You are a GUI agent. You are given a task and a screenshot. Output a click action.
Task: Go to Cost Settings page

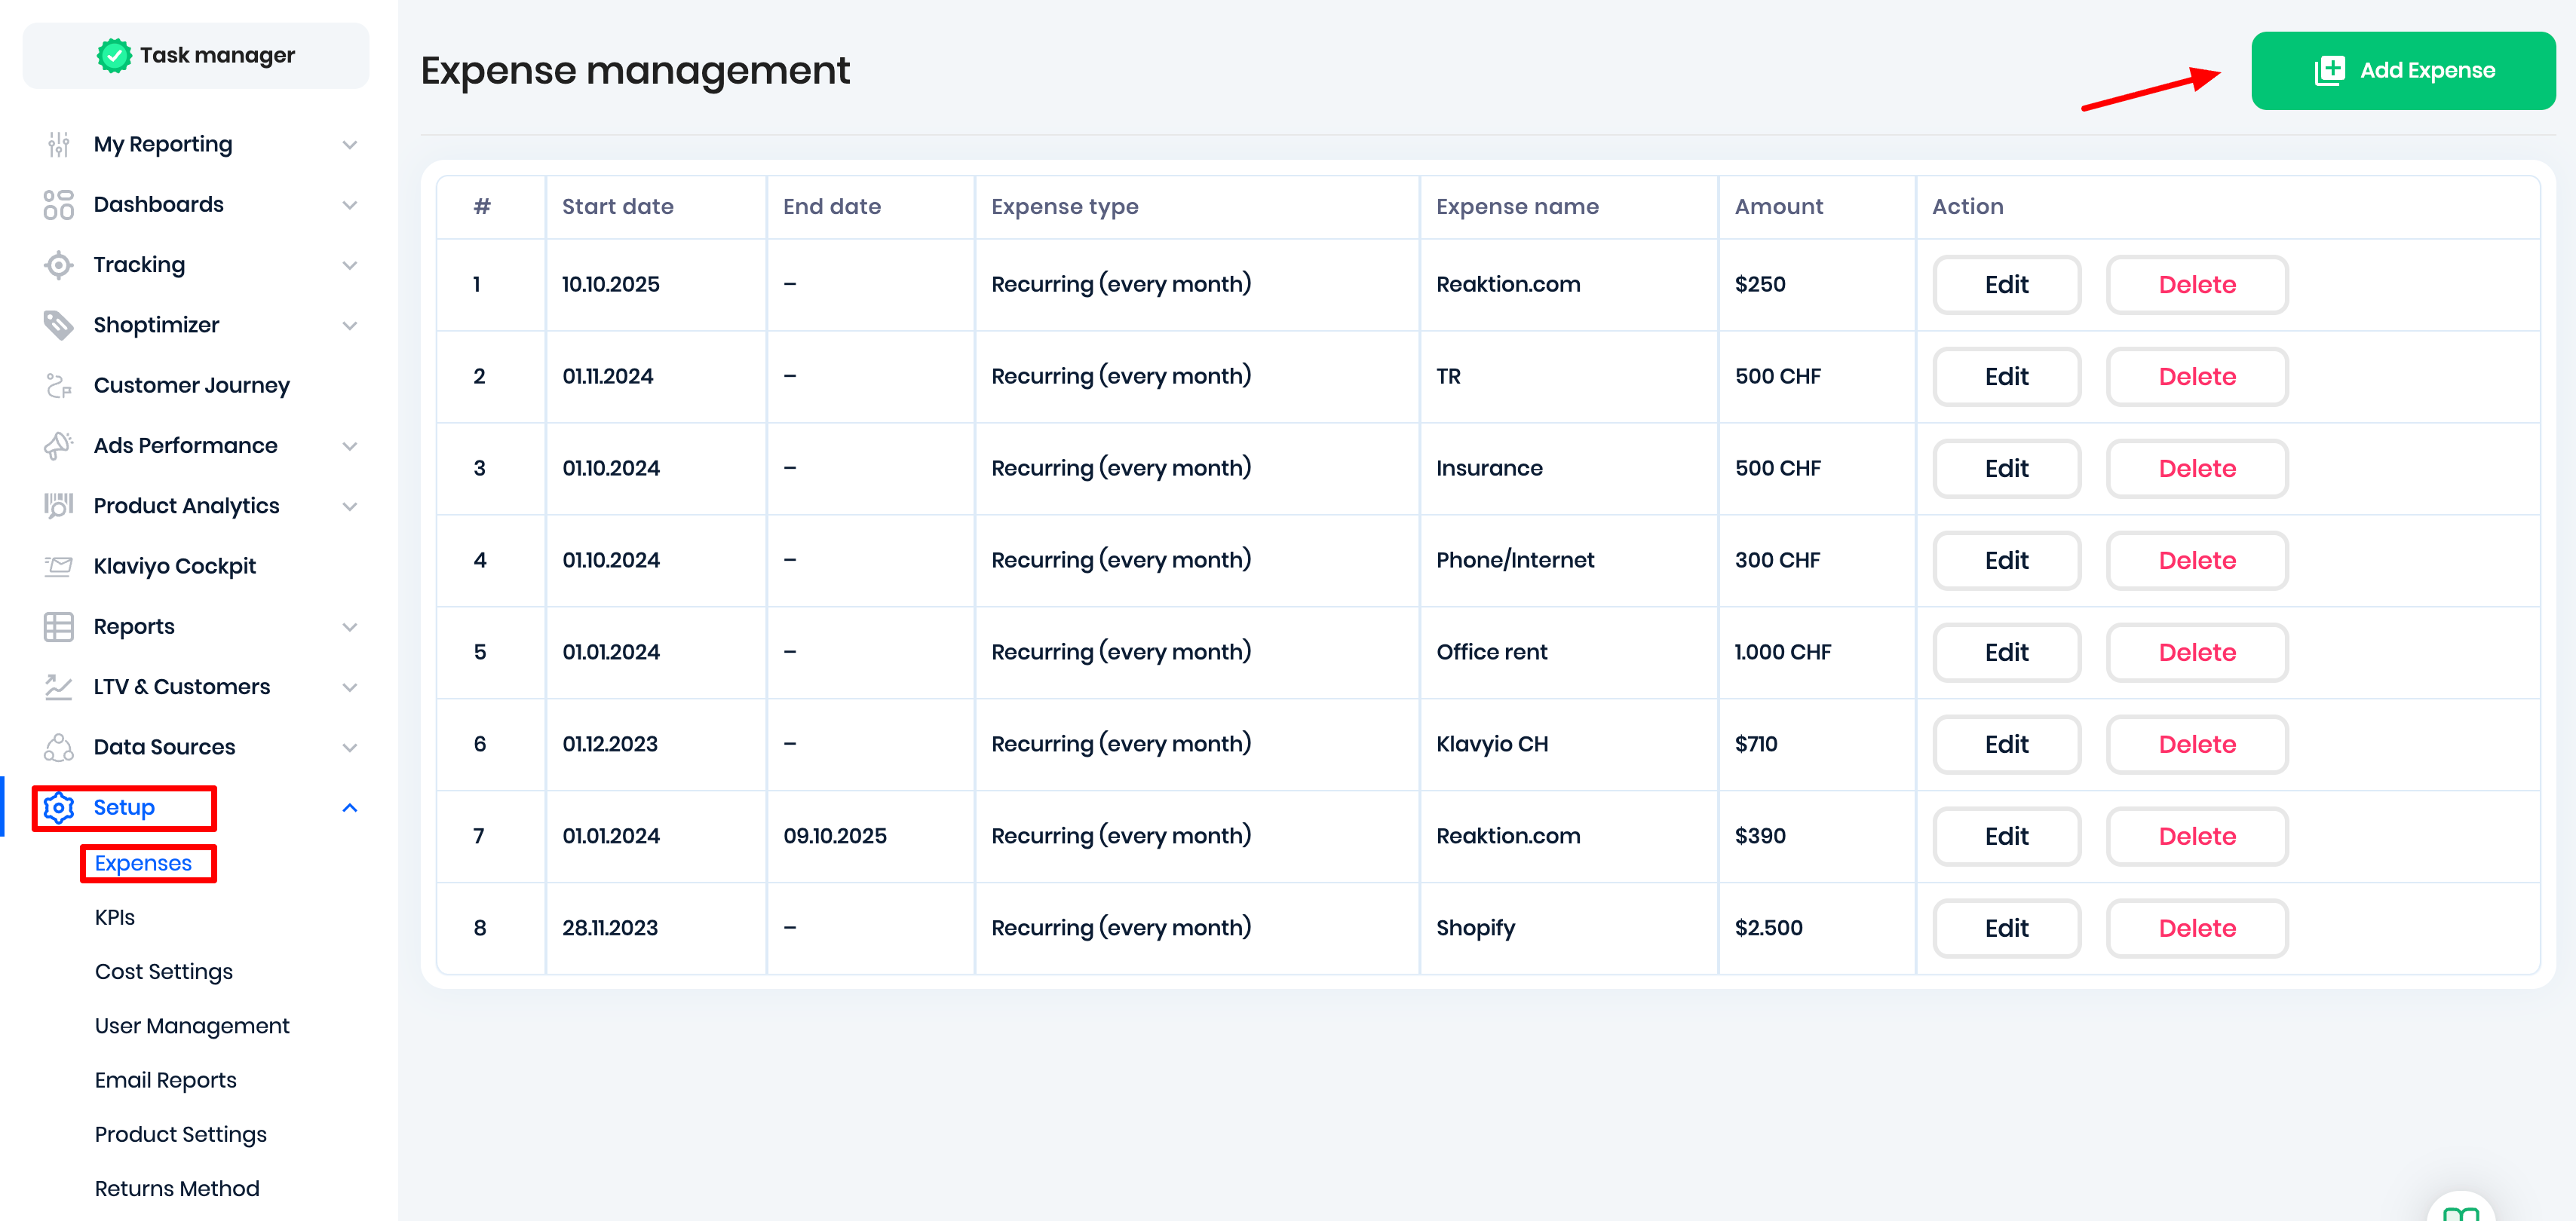click(164, 972)
